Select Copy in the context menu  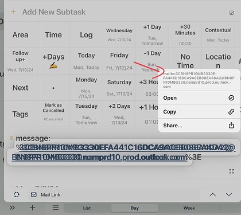(x=199, y=112)
